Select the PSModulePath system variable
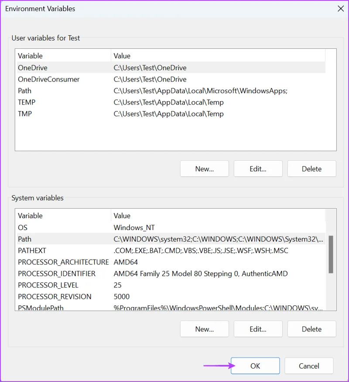The image size is (349, 382). pos(170,308)
